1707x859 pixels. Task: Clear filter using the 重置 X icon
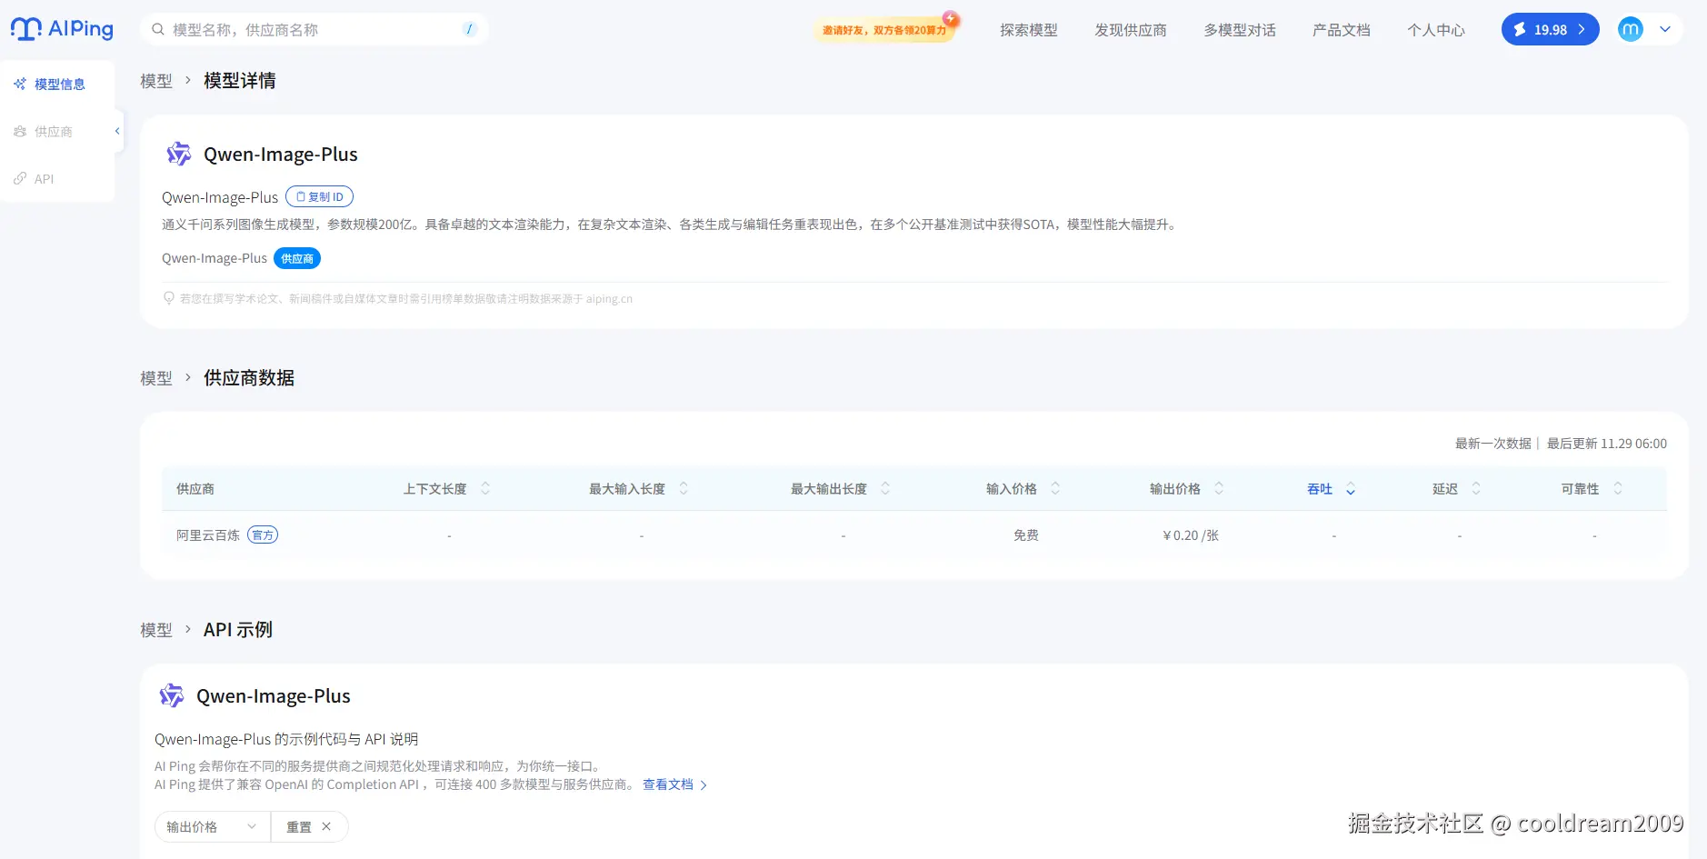click(326, 826)
